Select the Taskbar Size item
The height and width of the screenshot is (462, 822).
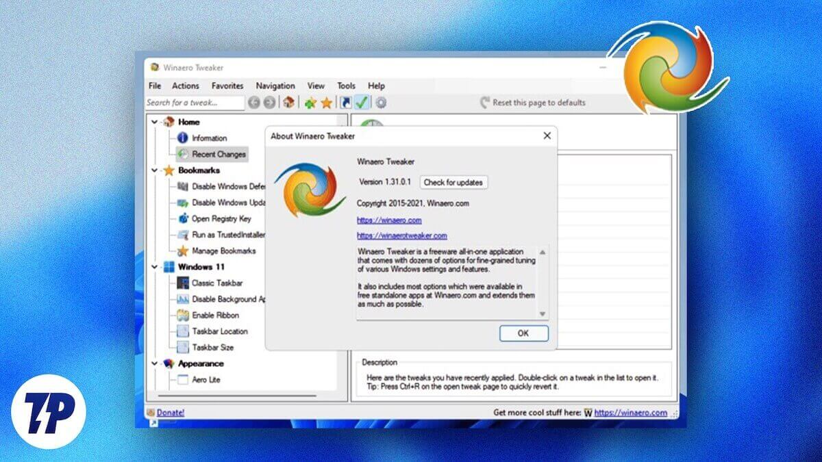pyautogui.click(x=212, y=348)
